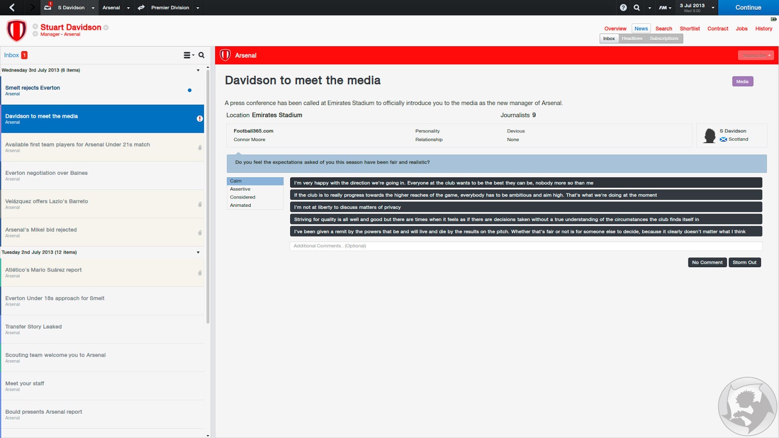779x438 pixels.
Task: Switch to the Subscriptions sub-tab
Action: (664, 38)
